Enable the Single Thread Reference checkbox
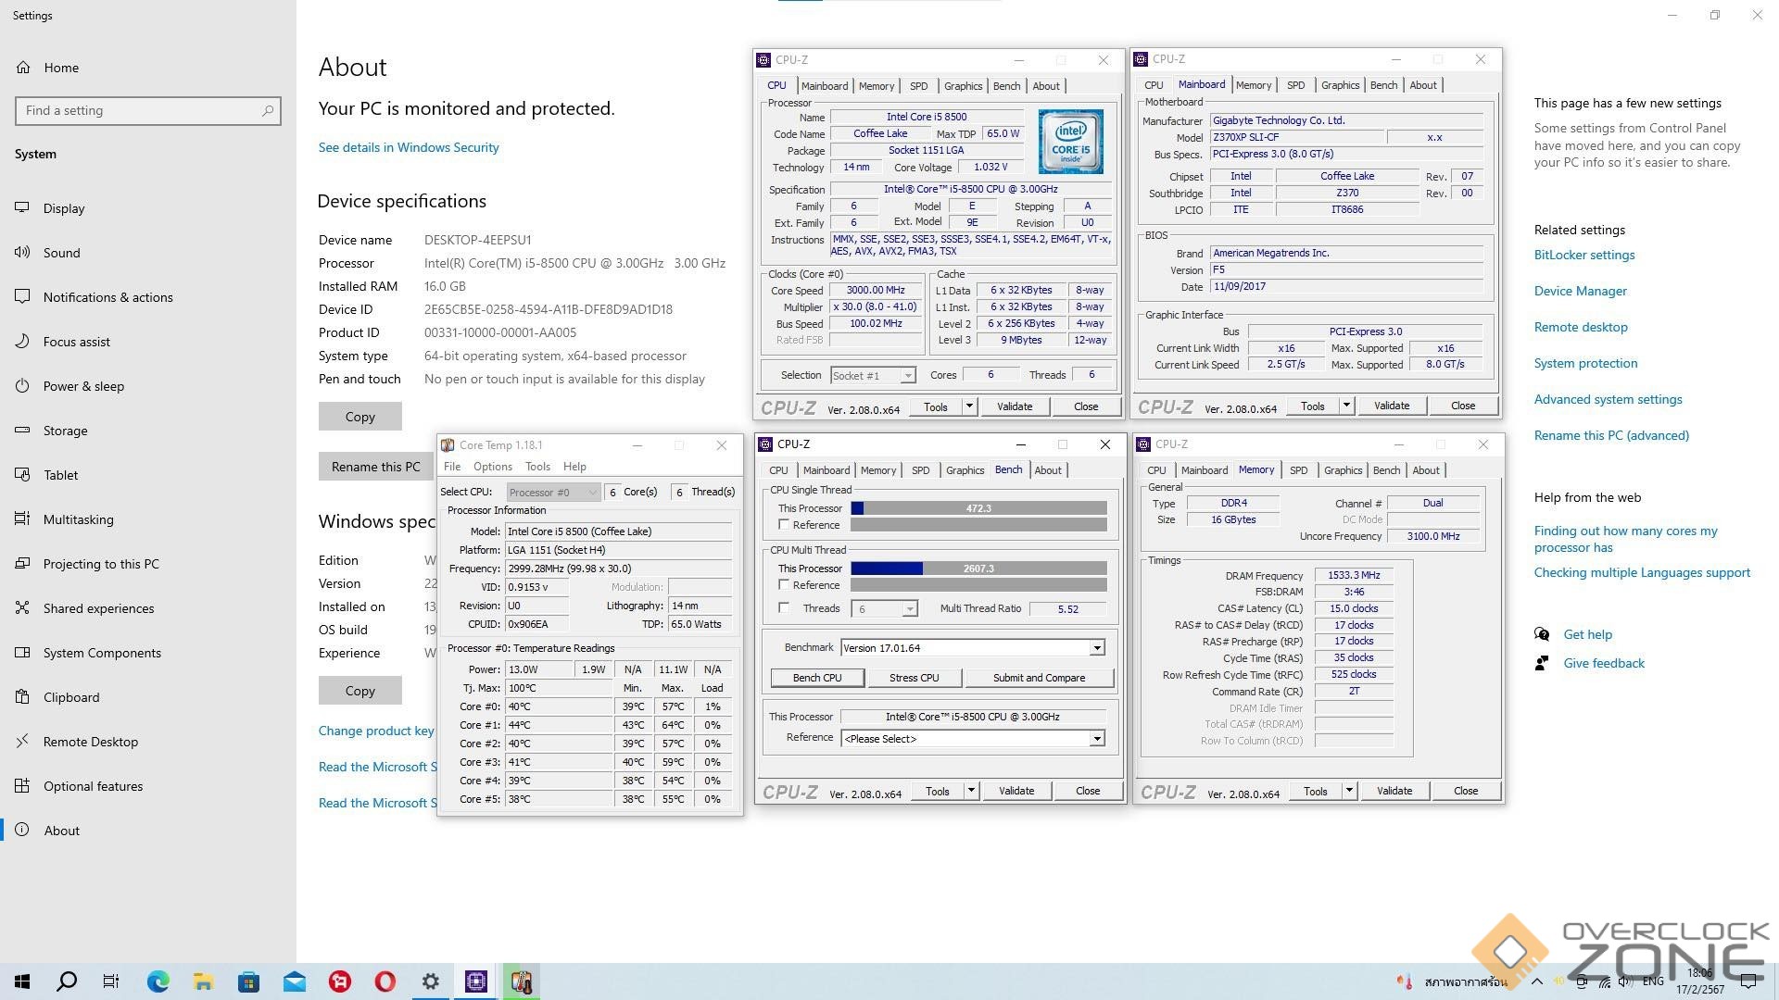 784,525
